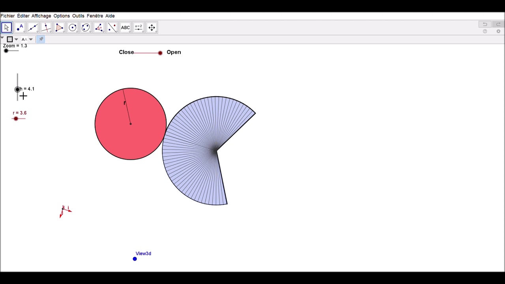Select the a=2 slider tool
Viewport: 505px width, 284px height.
[x=138, y=28]
